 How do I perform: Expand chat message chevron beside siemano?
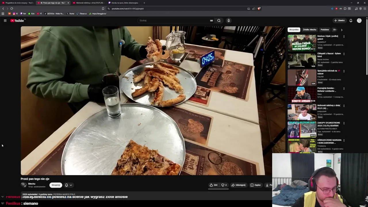pos(3,203)
